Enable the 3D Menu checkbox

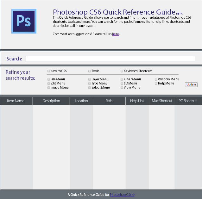click(x=122, y=84)
